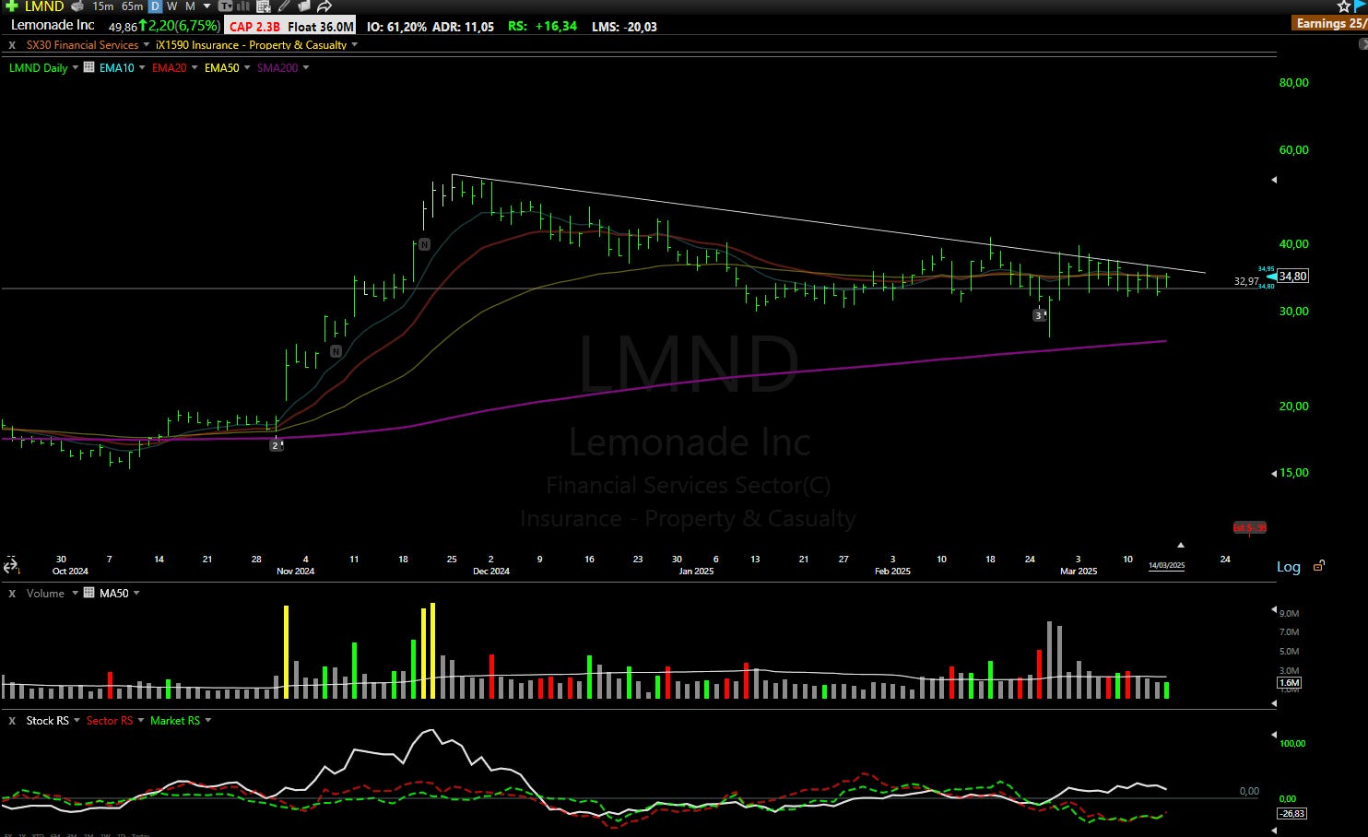Close the Stock RS pane with X
1368x837 pixels.
point(12,721)
